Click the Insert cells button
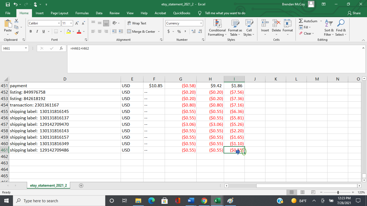The height and width of the screenshot is (206, 367). click(265, 28)
